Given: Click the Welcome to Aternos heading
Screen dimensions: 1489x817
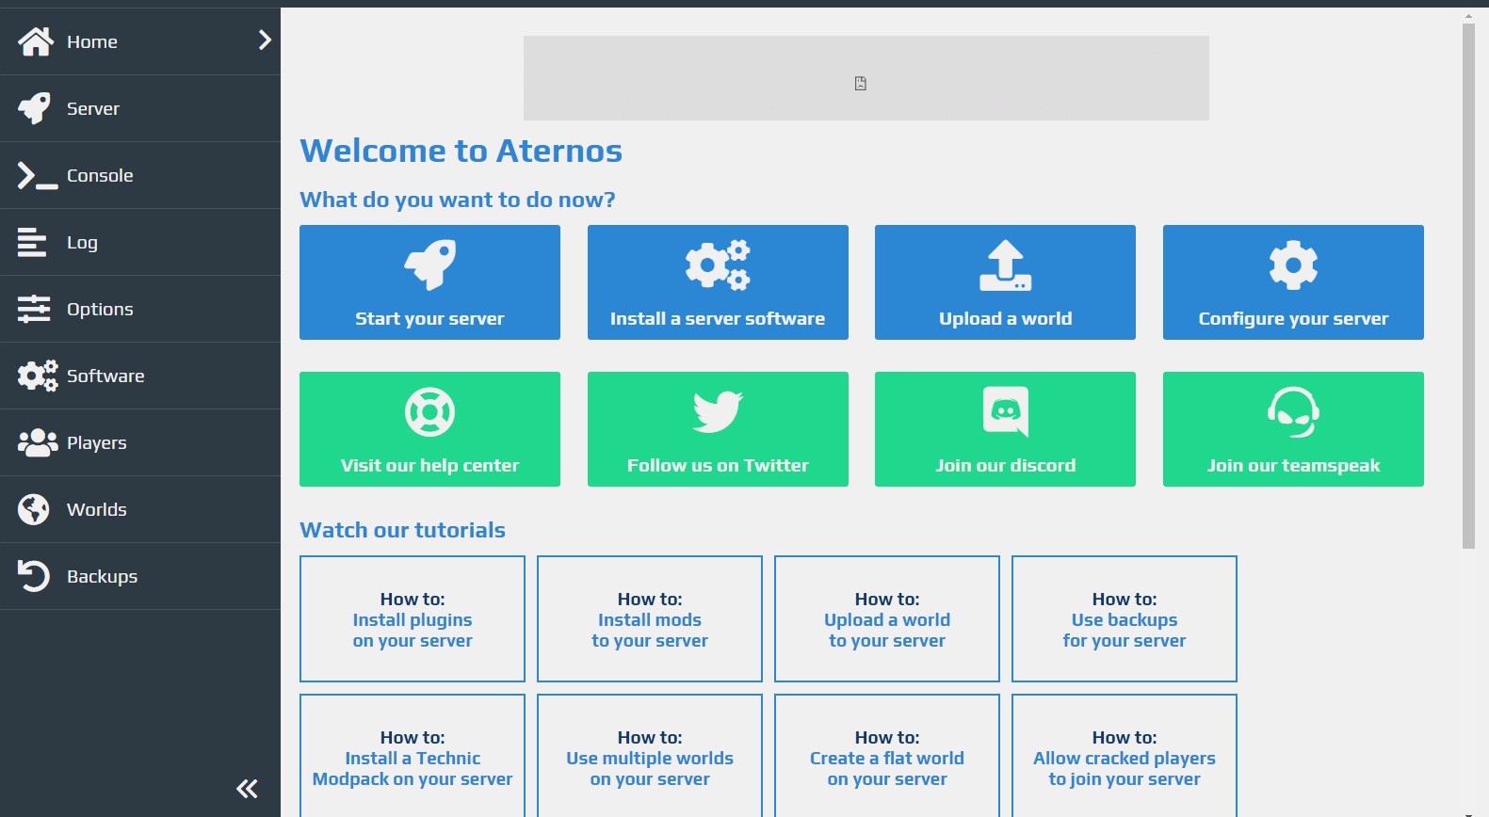Looking at the screenshot, I should tap(461, 151).
